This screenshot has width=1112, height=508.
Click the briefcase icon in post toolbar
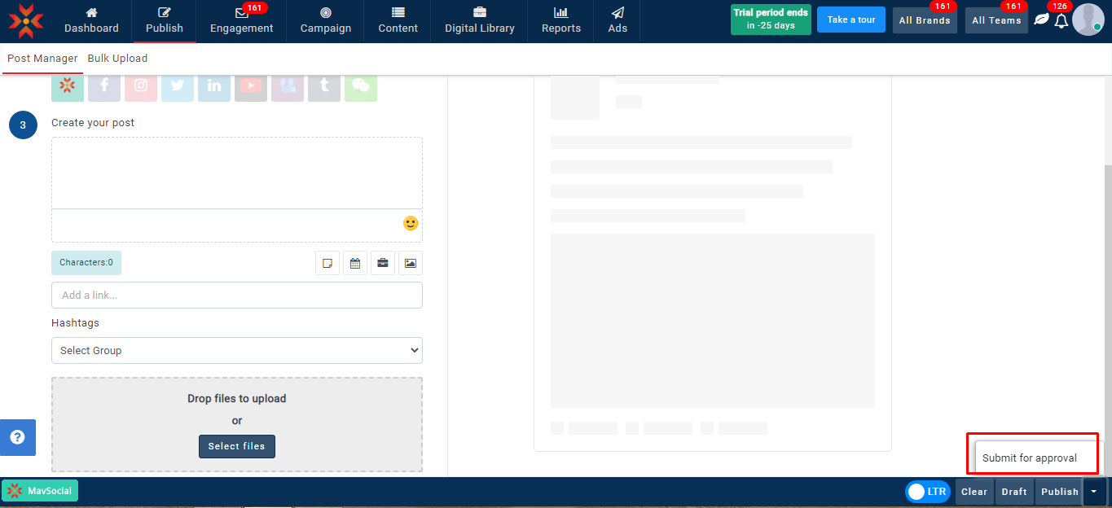coord(383,263)
